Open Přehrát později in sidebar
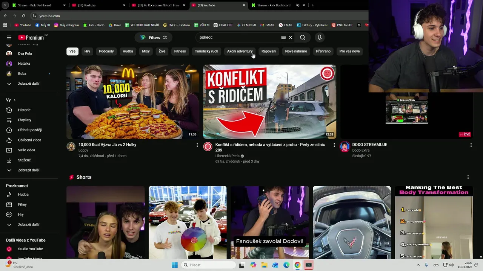Screen dimensions: 483x271 pos(29,130)
